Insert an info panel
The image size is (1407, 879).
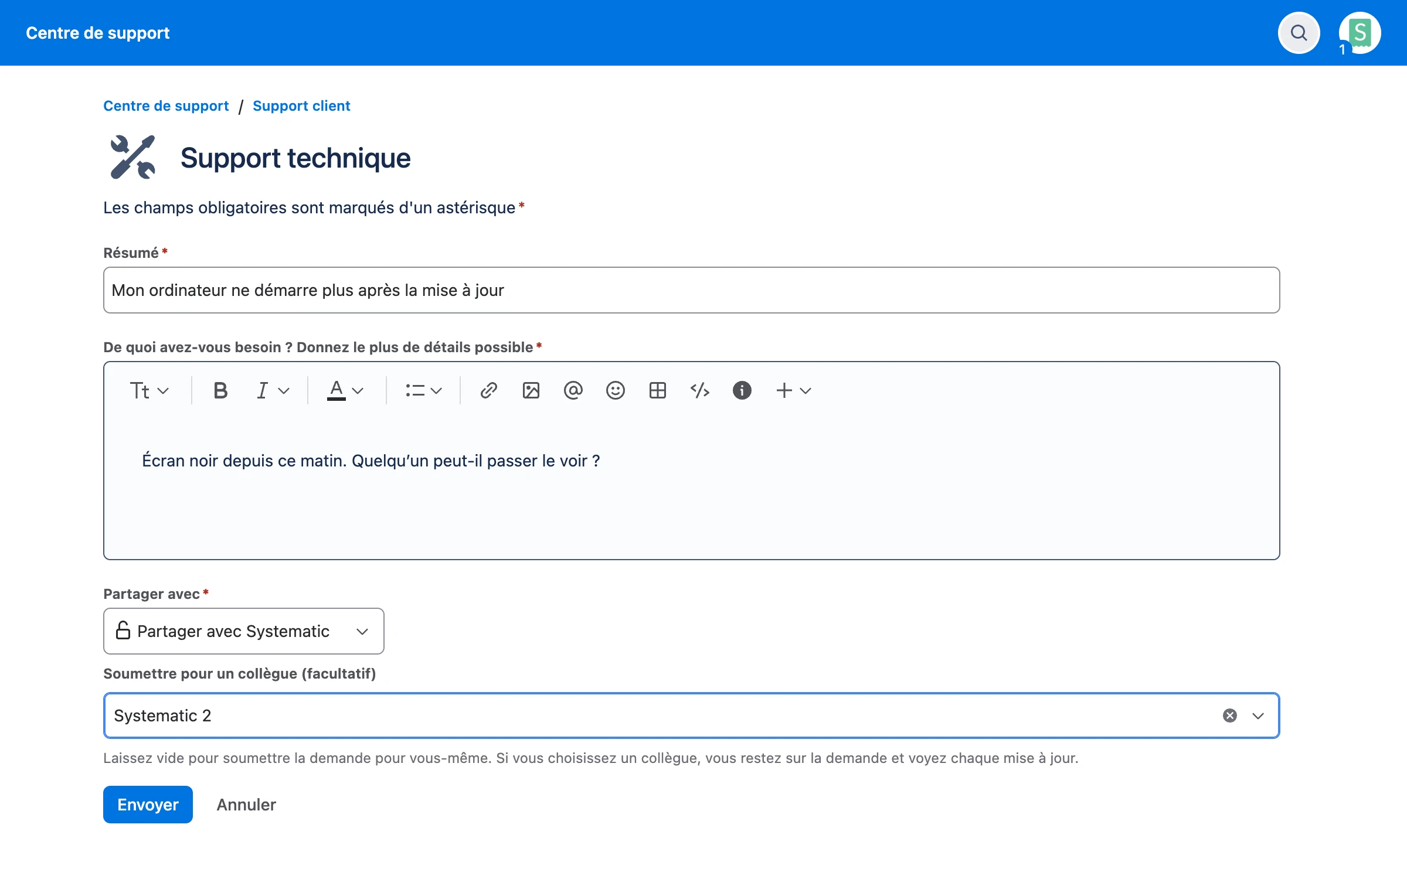[742, 390]
